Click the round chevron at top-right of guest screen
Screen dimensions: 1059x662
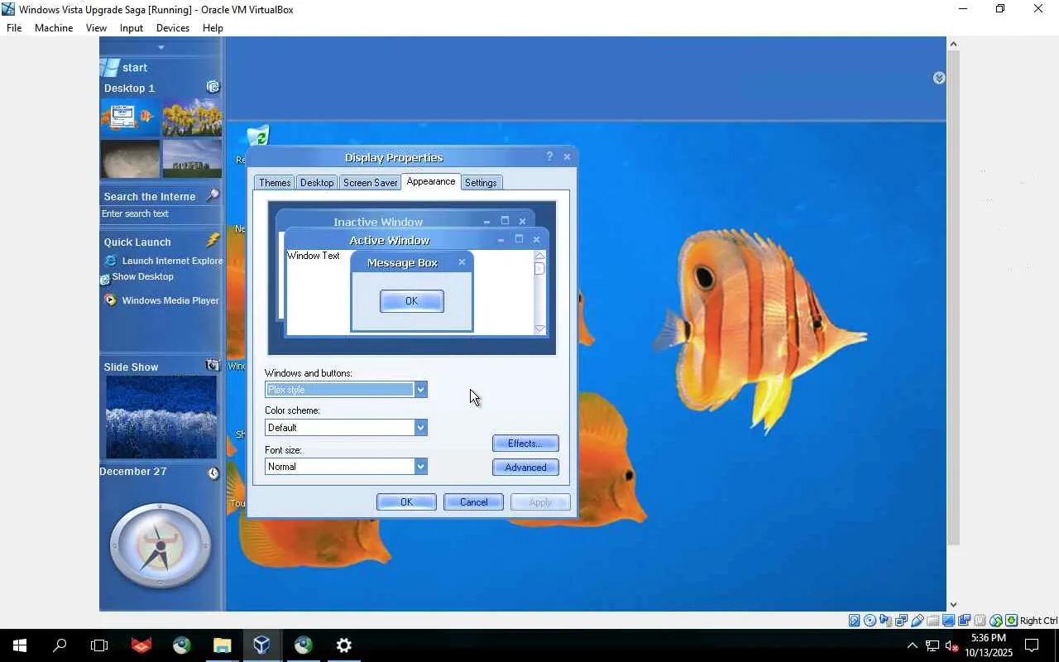click(939, 78)
